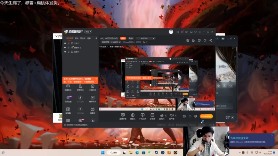278x156 pixels.
Task: Click the taskbar search box
Action: pyautogui.click(x=114, y=153)
